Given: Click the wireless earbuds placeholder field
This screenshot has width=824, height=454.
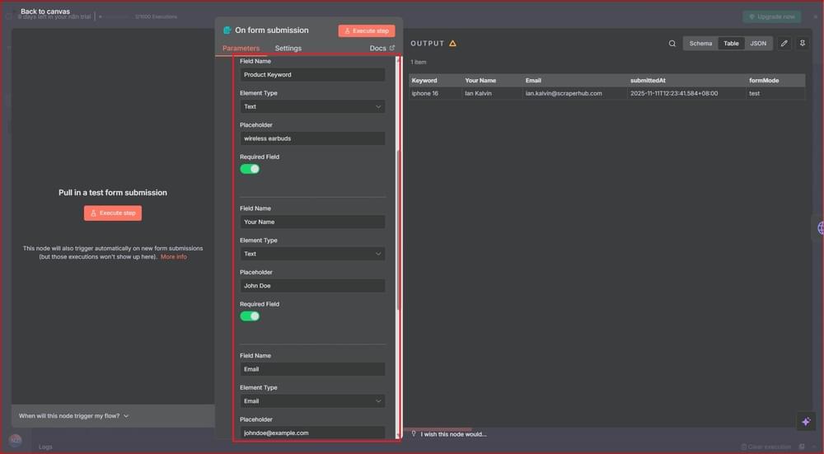Looking at the screenshot, I should click(x=312, y=138).
